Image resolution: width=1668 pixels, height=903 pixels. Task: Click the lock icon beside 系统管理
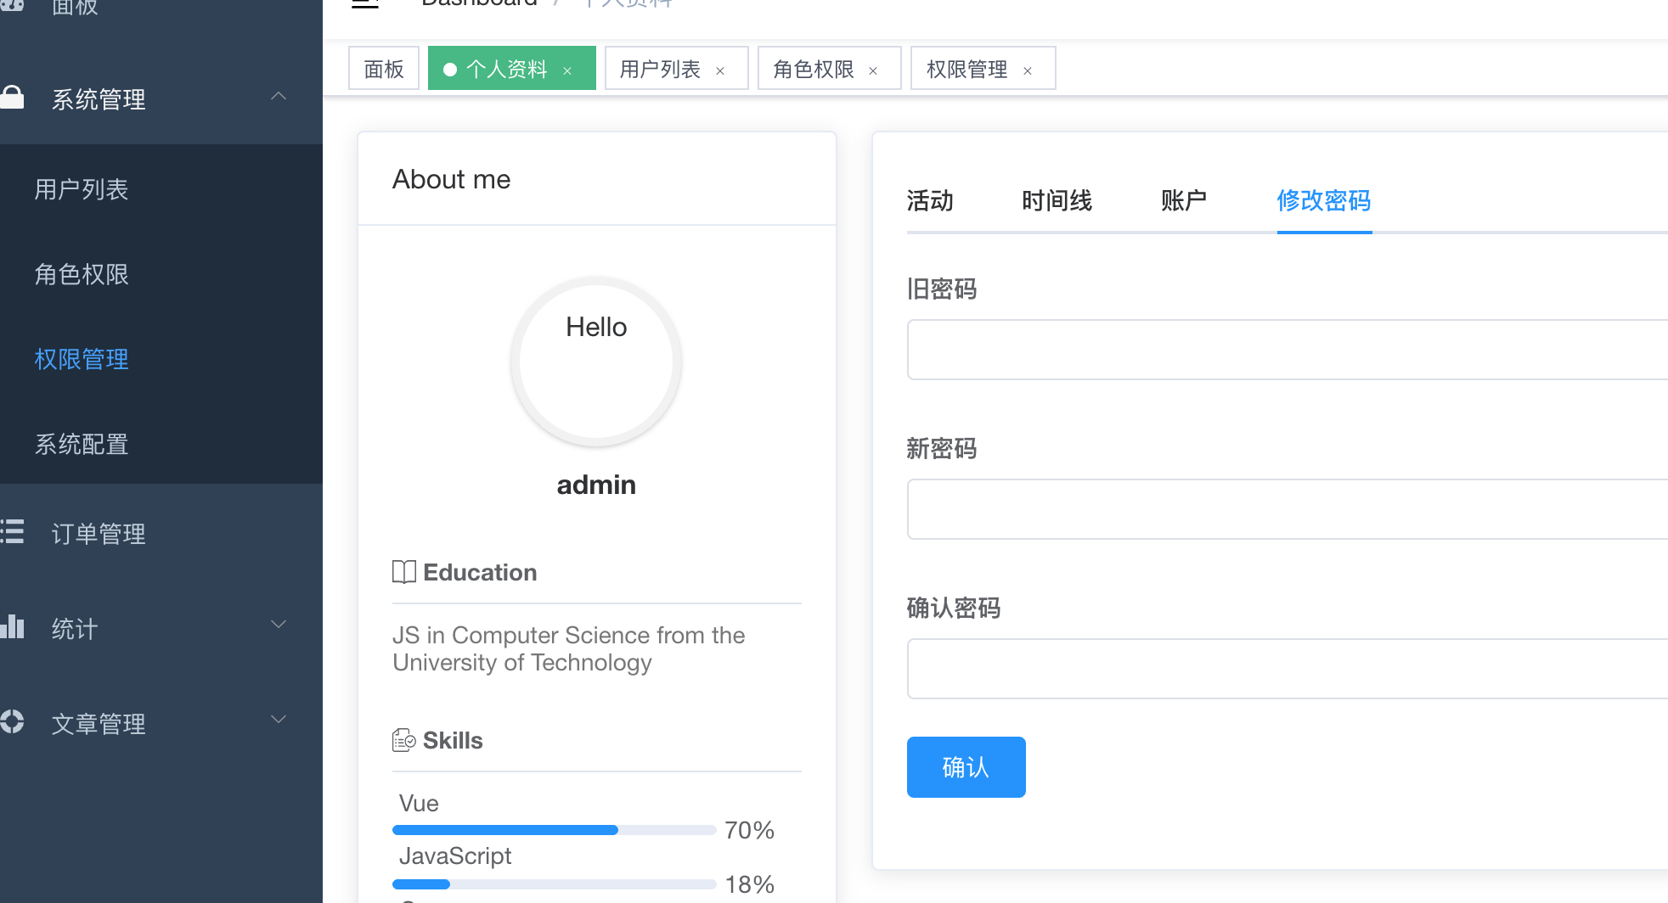point(12,97)
